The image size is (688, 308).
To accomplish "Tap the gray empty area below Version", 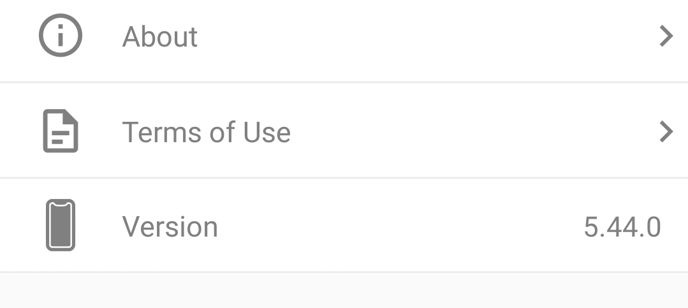I will pyautogui.click(x=344, y=291).
